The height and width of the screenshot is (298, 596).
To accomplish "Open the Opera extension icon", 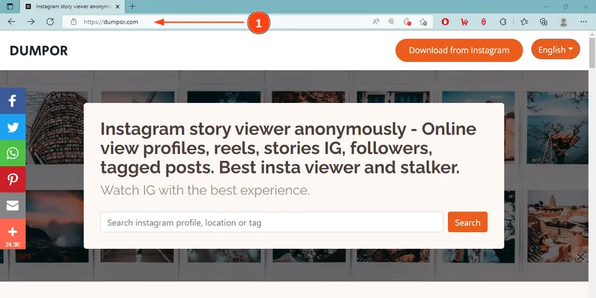I will 445,22.
